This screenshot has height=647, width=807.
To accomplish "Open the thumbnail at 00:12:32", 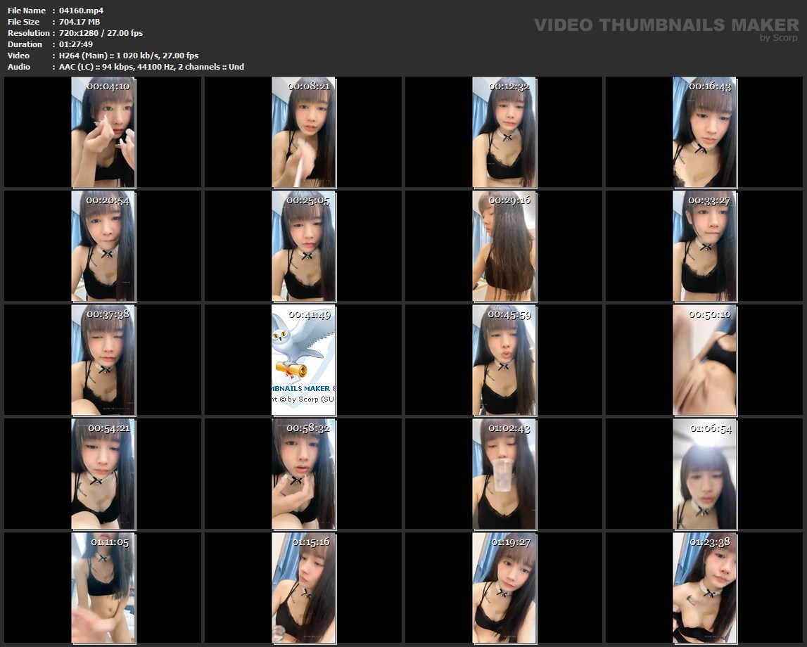I will click(x=504, y=132).
